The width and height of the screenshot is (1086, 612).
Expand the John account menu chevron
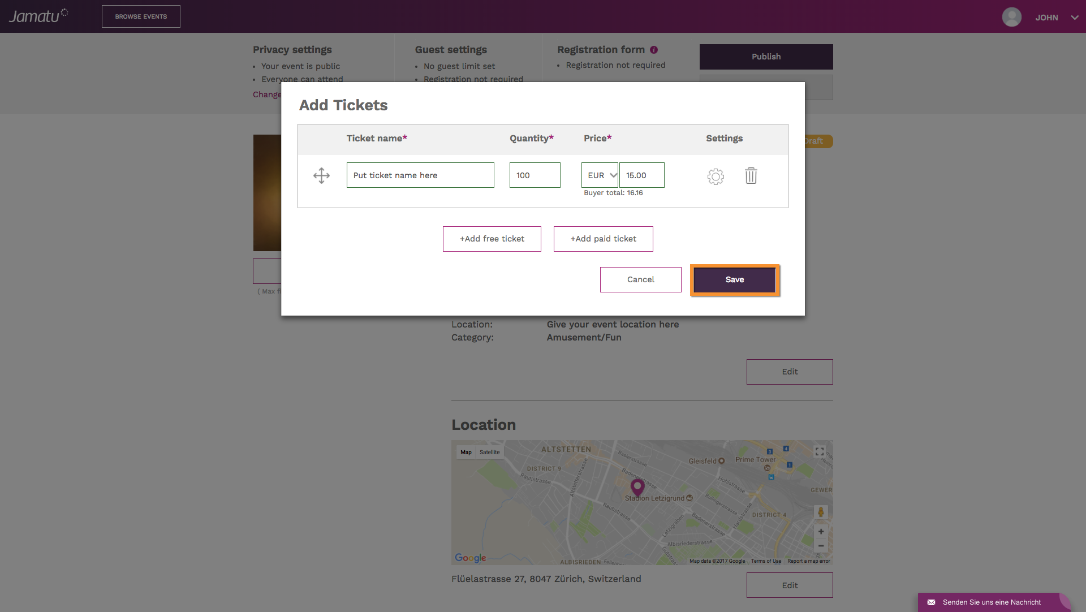click(1075, 18)
